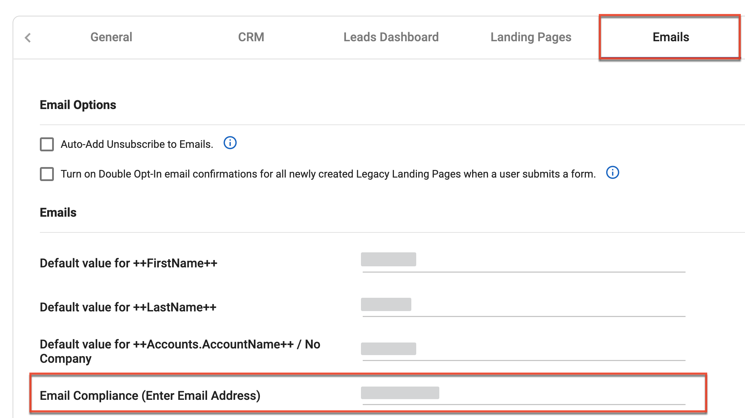Click the Default value for ++FirstName++ label
The width and height of the screenshot is (745, 418).
click(128, 263)
